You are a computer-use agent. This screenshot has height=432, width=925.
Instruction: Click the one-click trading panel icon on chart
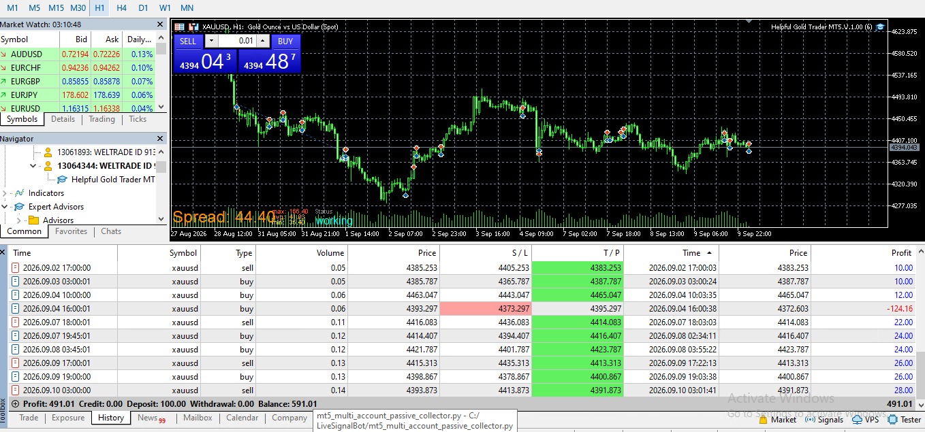click(180, 27)
